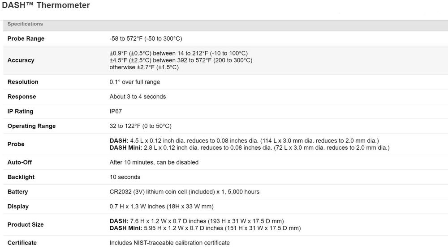Select the Auto-Off row label

[20, 162]
